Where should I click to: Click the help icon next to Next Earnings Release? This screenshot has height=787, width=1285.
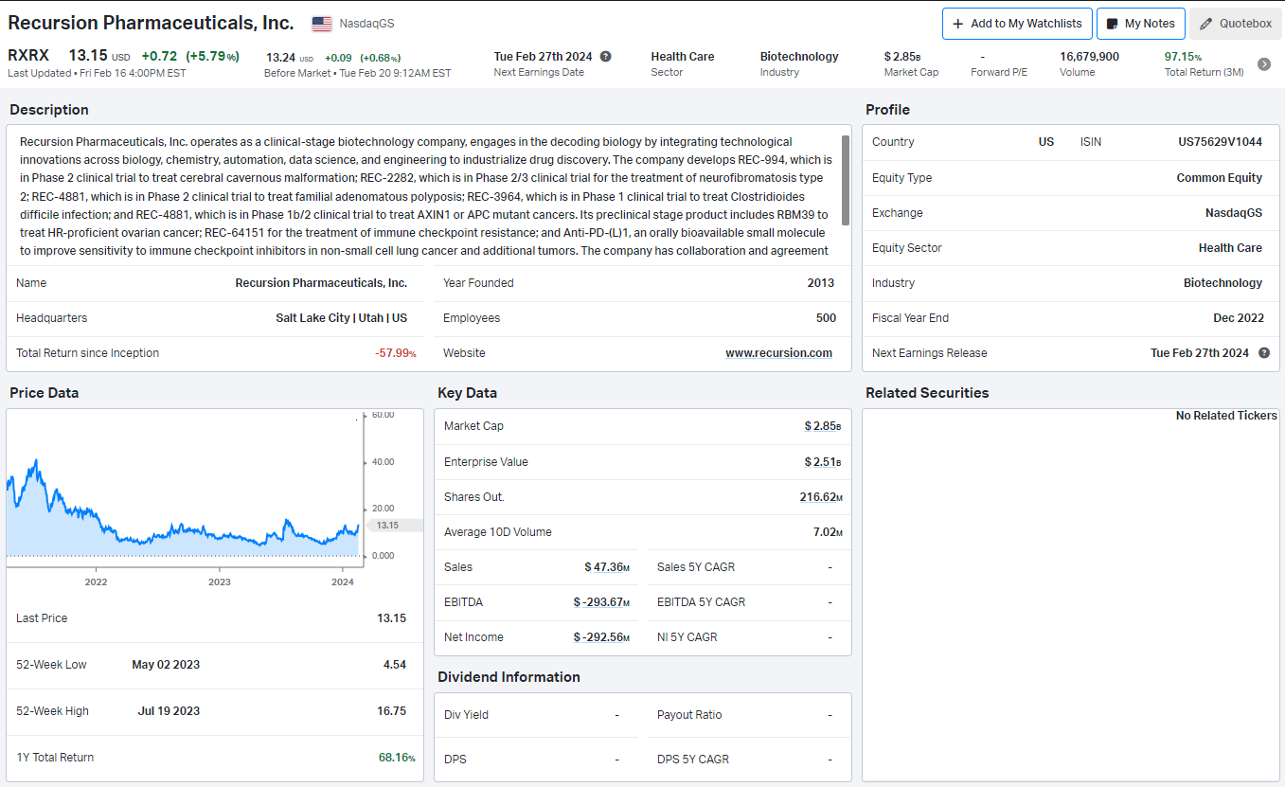coord(1264,353)
